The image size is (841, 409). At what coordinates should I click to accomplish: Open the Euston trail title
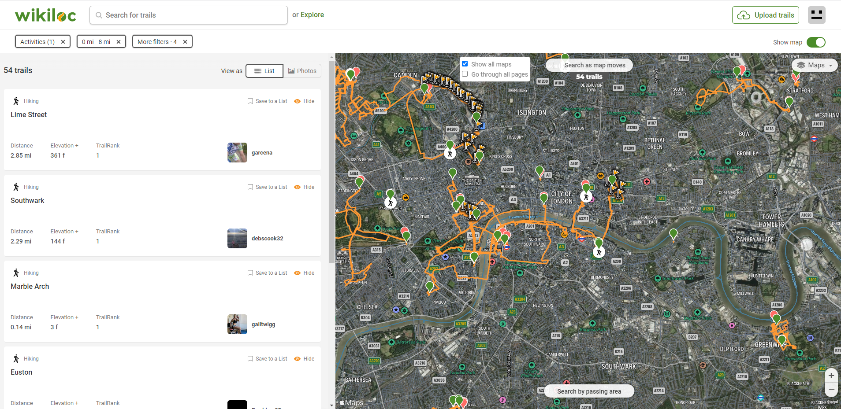click(22, 372)
